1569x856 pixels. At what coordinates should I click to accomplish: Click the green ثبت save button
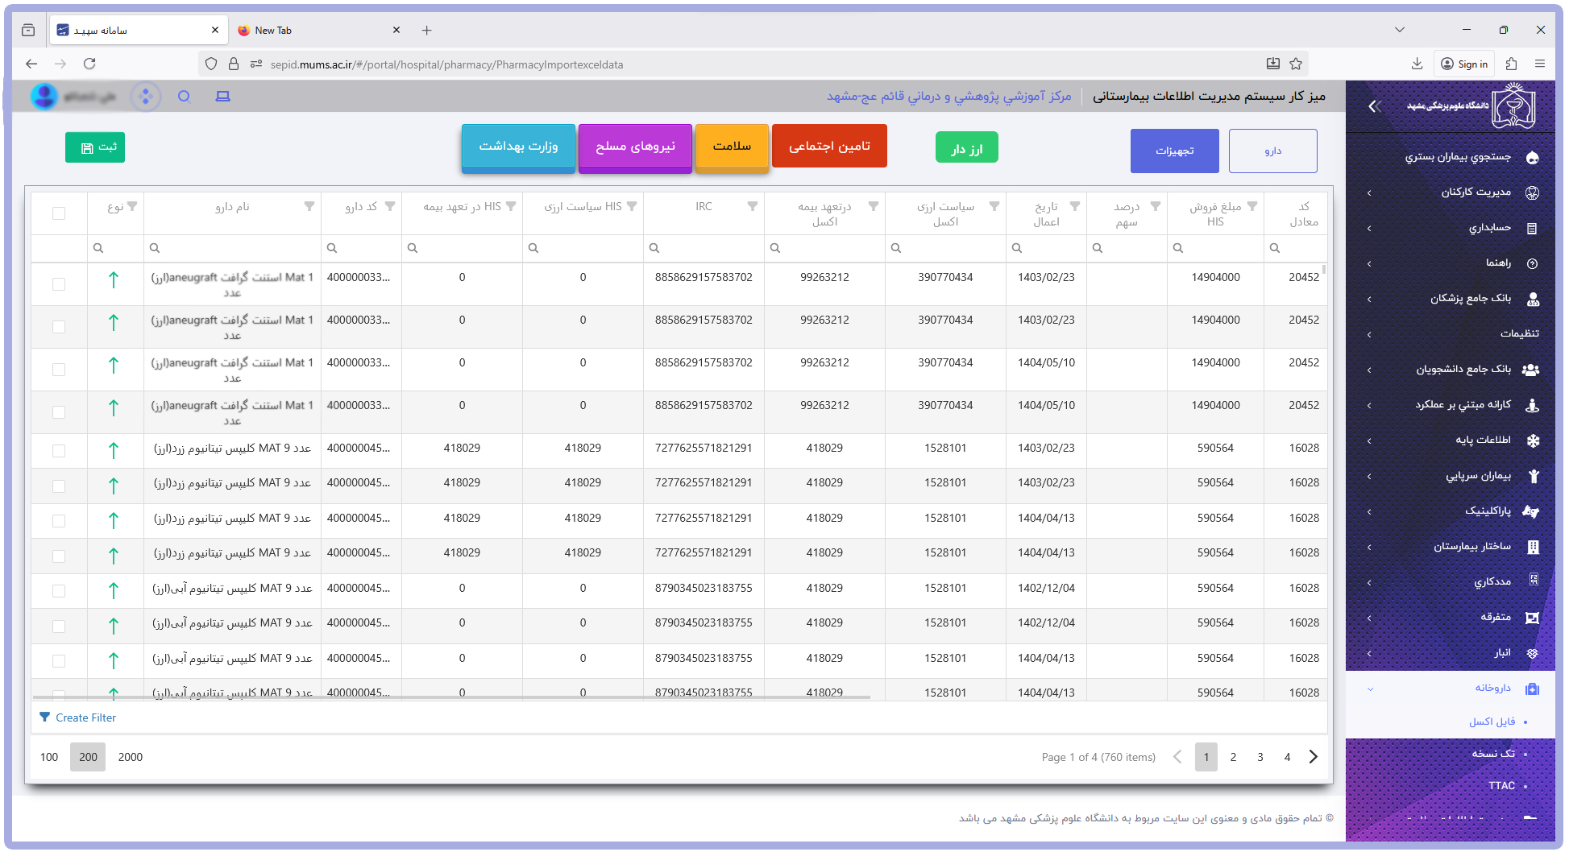[x=95, y=147]
